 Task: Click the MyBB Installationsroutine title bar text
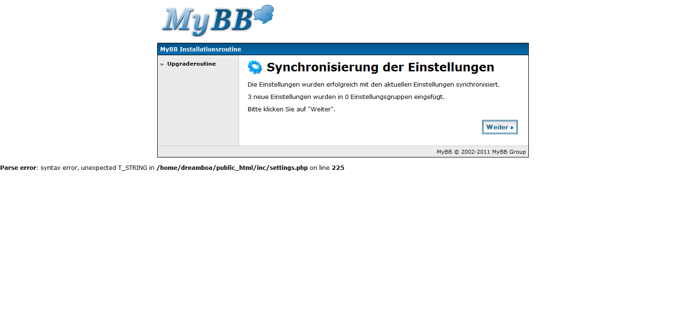[201, 49]
